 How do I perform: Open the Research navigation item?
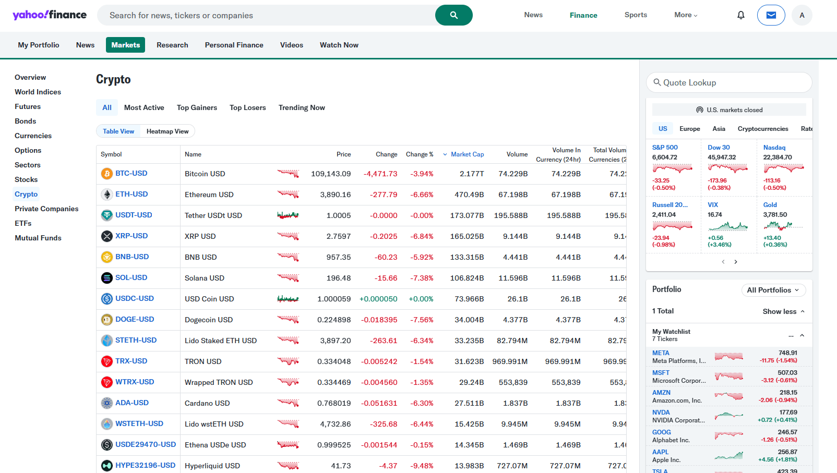[x=172, y=45]
